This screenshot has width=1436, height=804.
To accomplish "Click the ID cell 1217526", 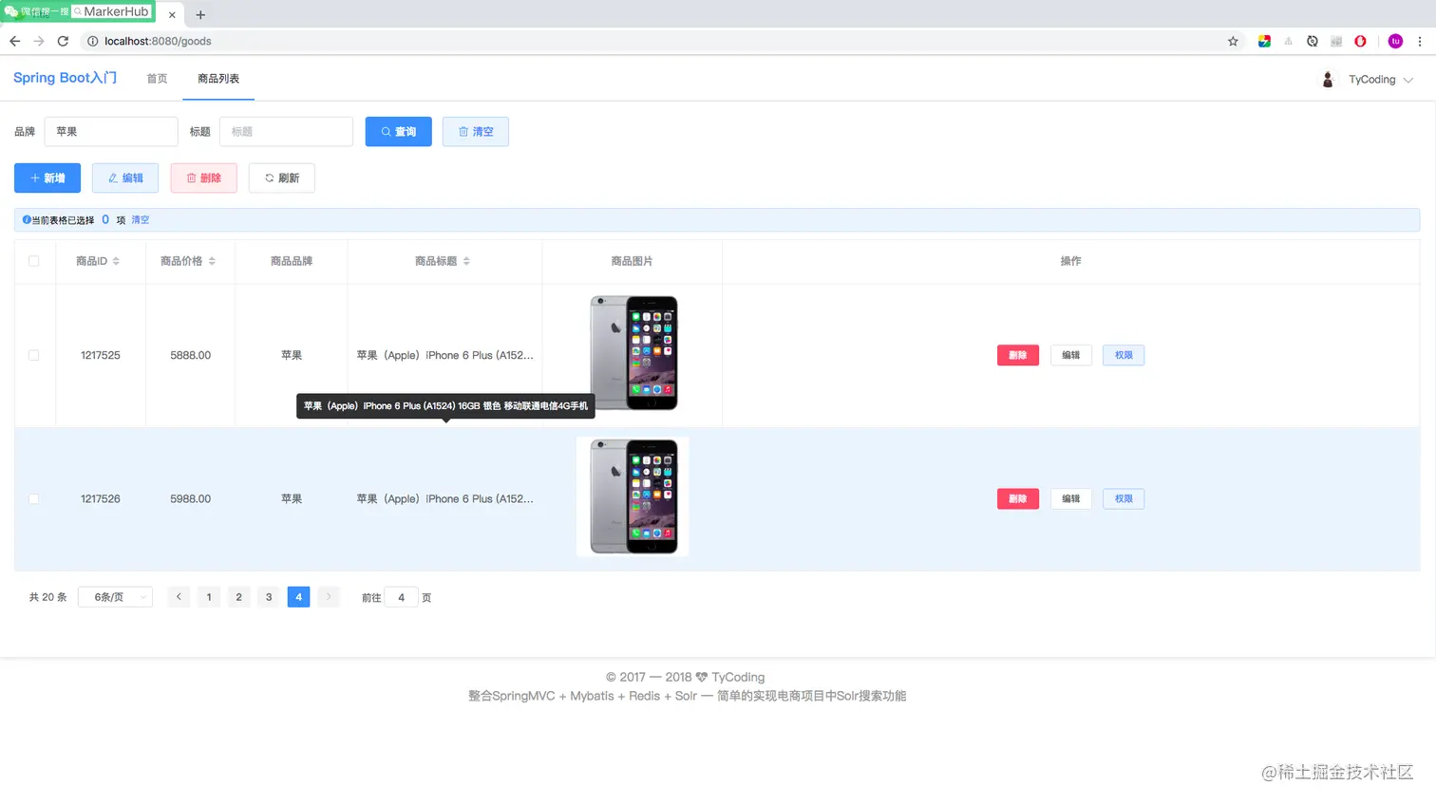I will point(101,498).
